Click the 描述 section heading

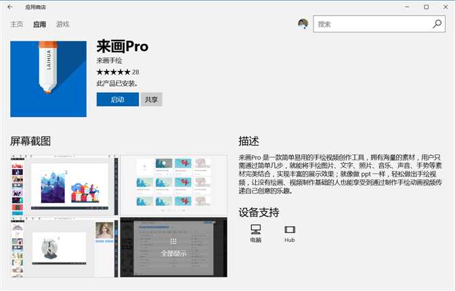[248, 141]
